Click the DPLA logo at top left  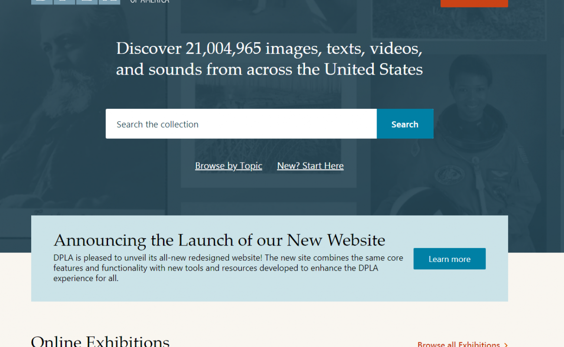[x=75, y=2]
